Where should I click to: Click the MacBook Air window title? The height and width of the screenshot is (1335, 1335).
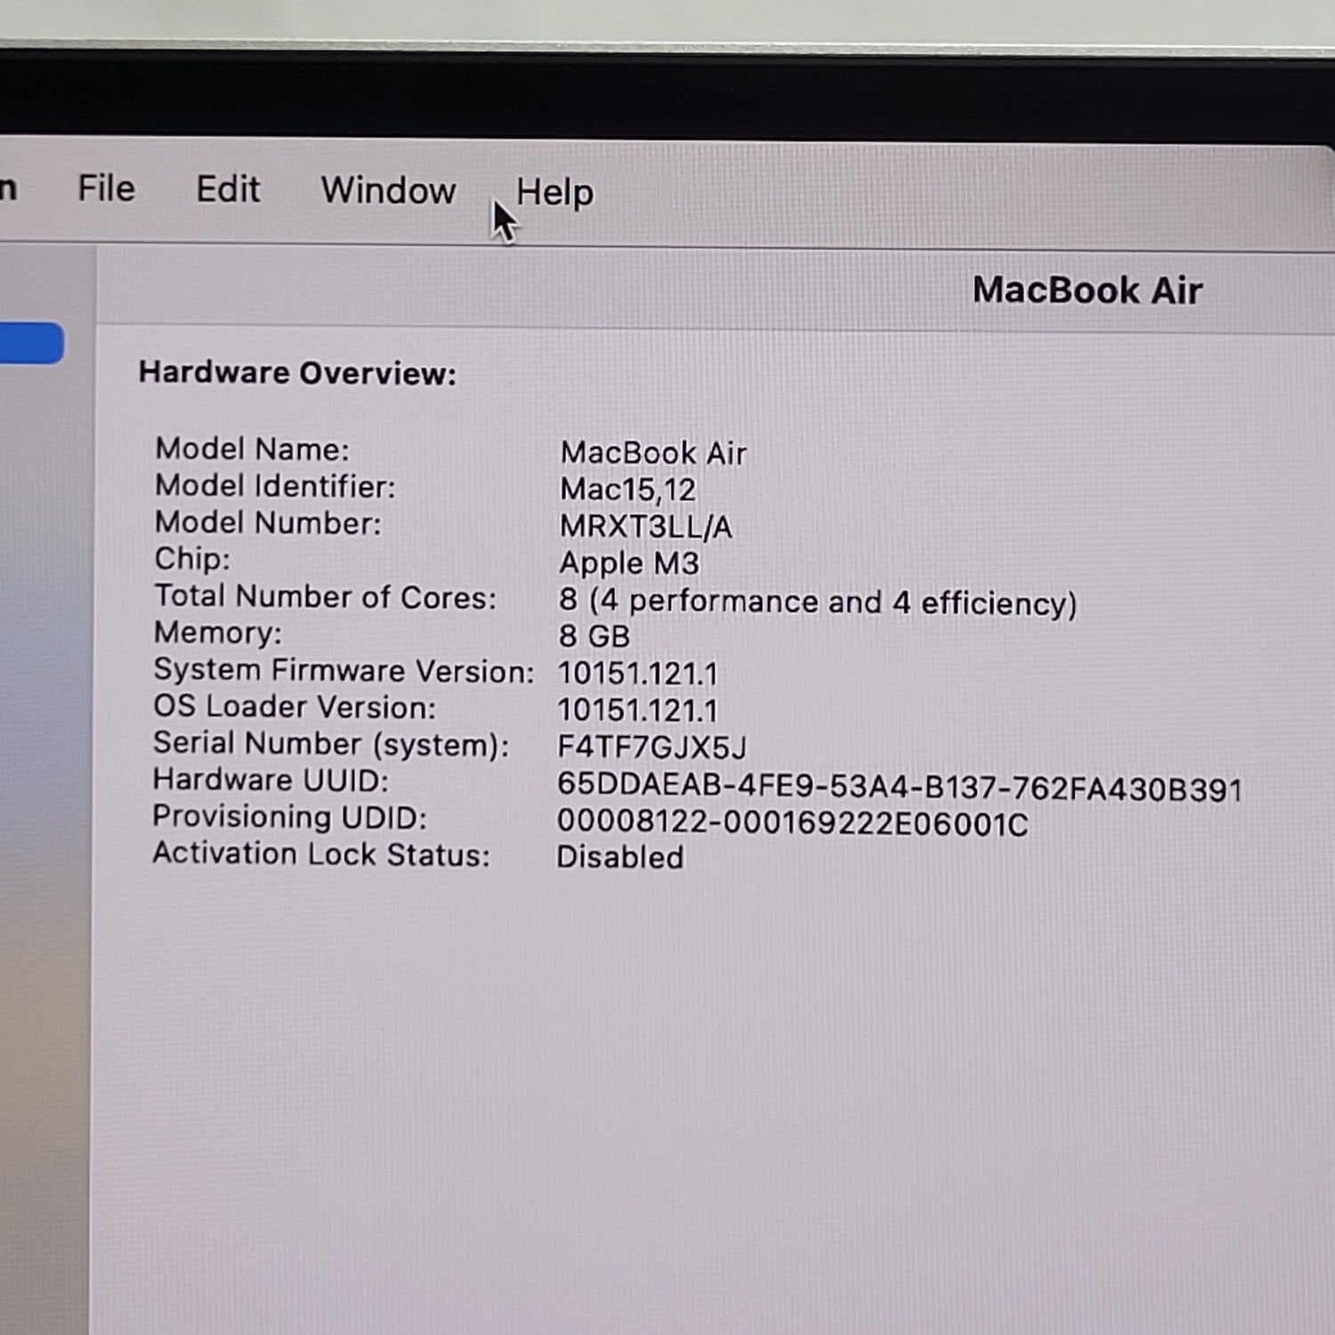pyautogui.click(x=1087, y=291)
